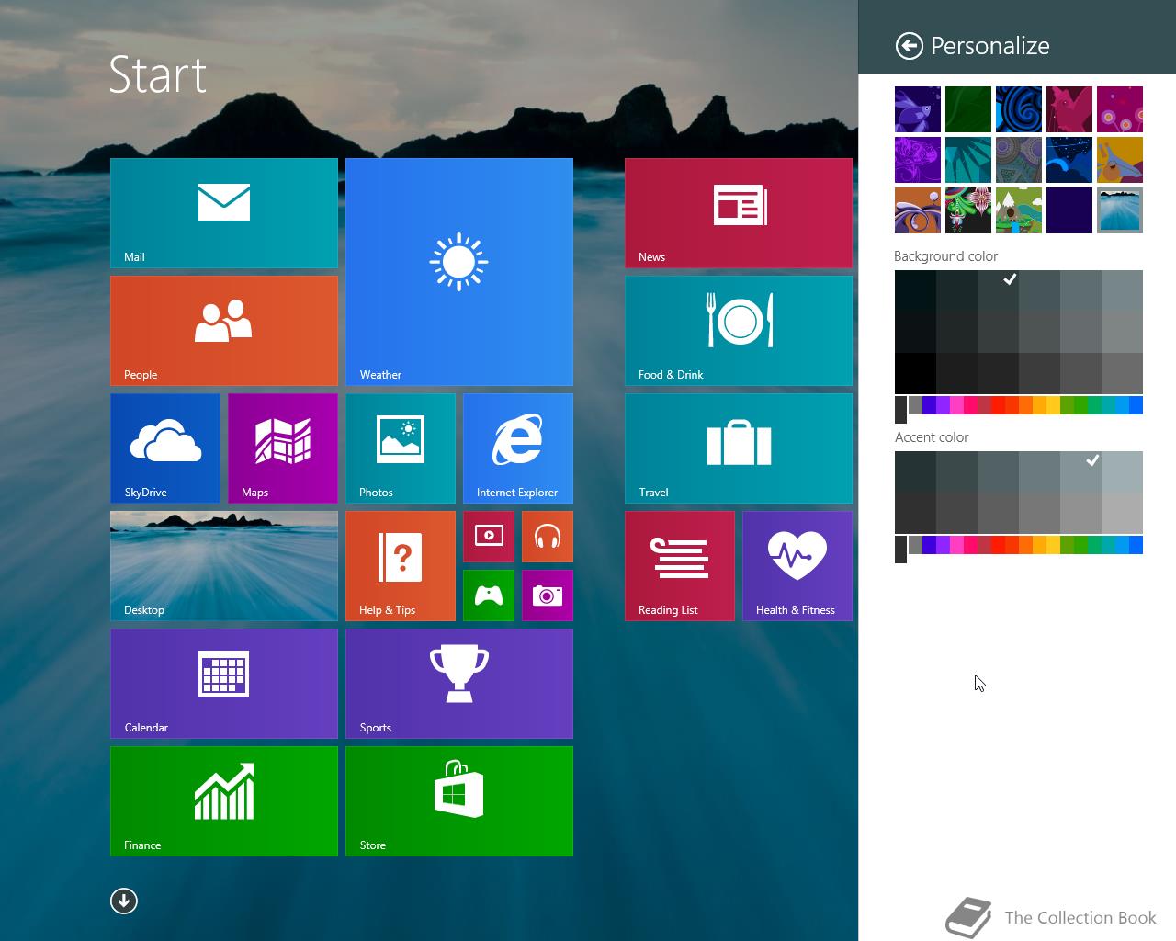
Task: Choose the purple floral swirl background thumbnail
Action: 918,160
